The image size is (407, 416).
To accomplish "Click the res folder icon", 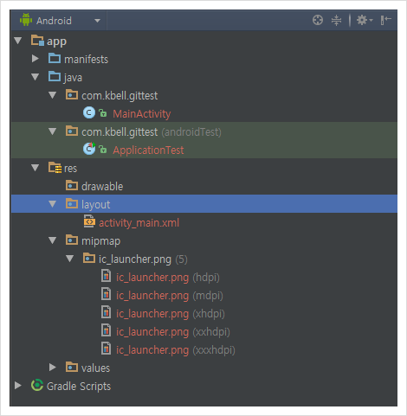I will pyautogui.click(x=55, y=168).
